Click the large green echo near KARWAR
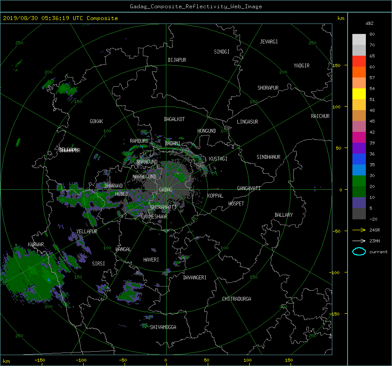Image resolution: width=392 pixels, height=366 pixels. [33, 275]
